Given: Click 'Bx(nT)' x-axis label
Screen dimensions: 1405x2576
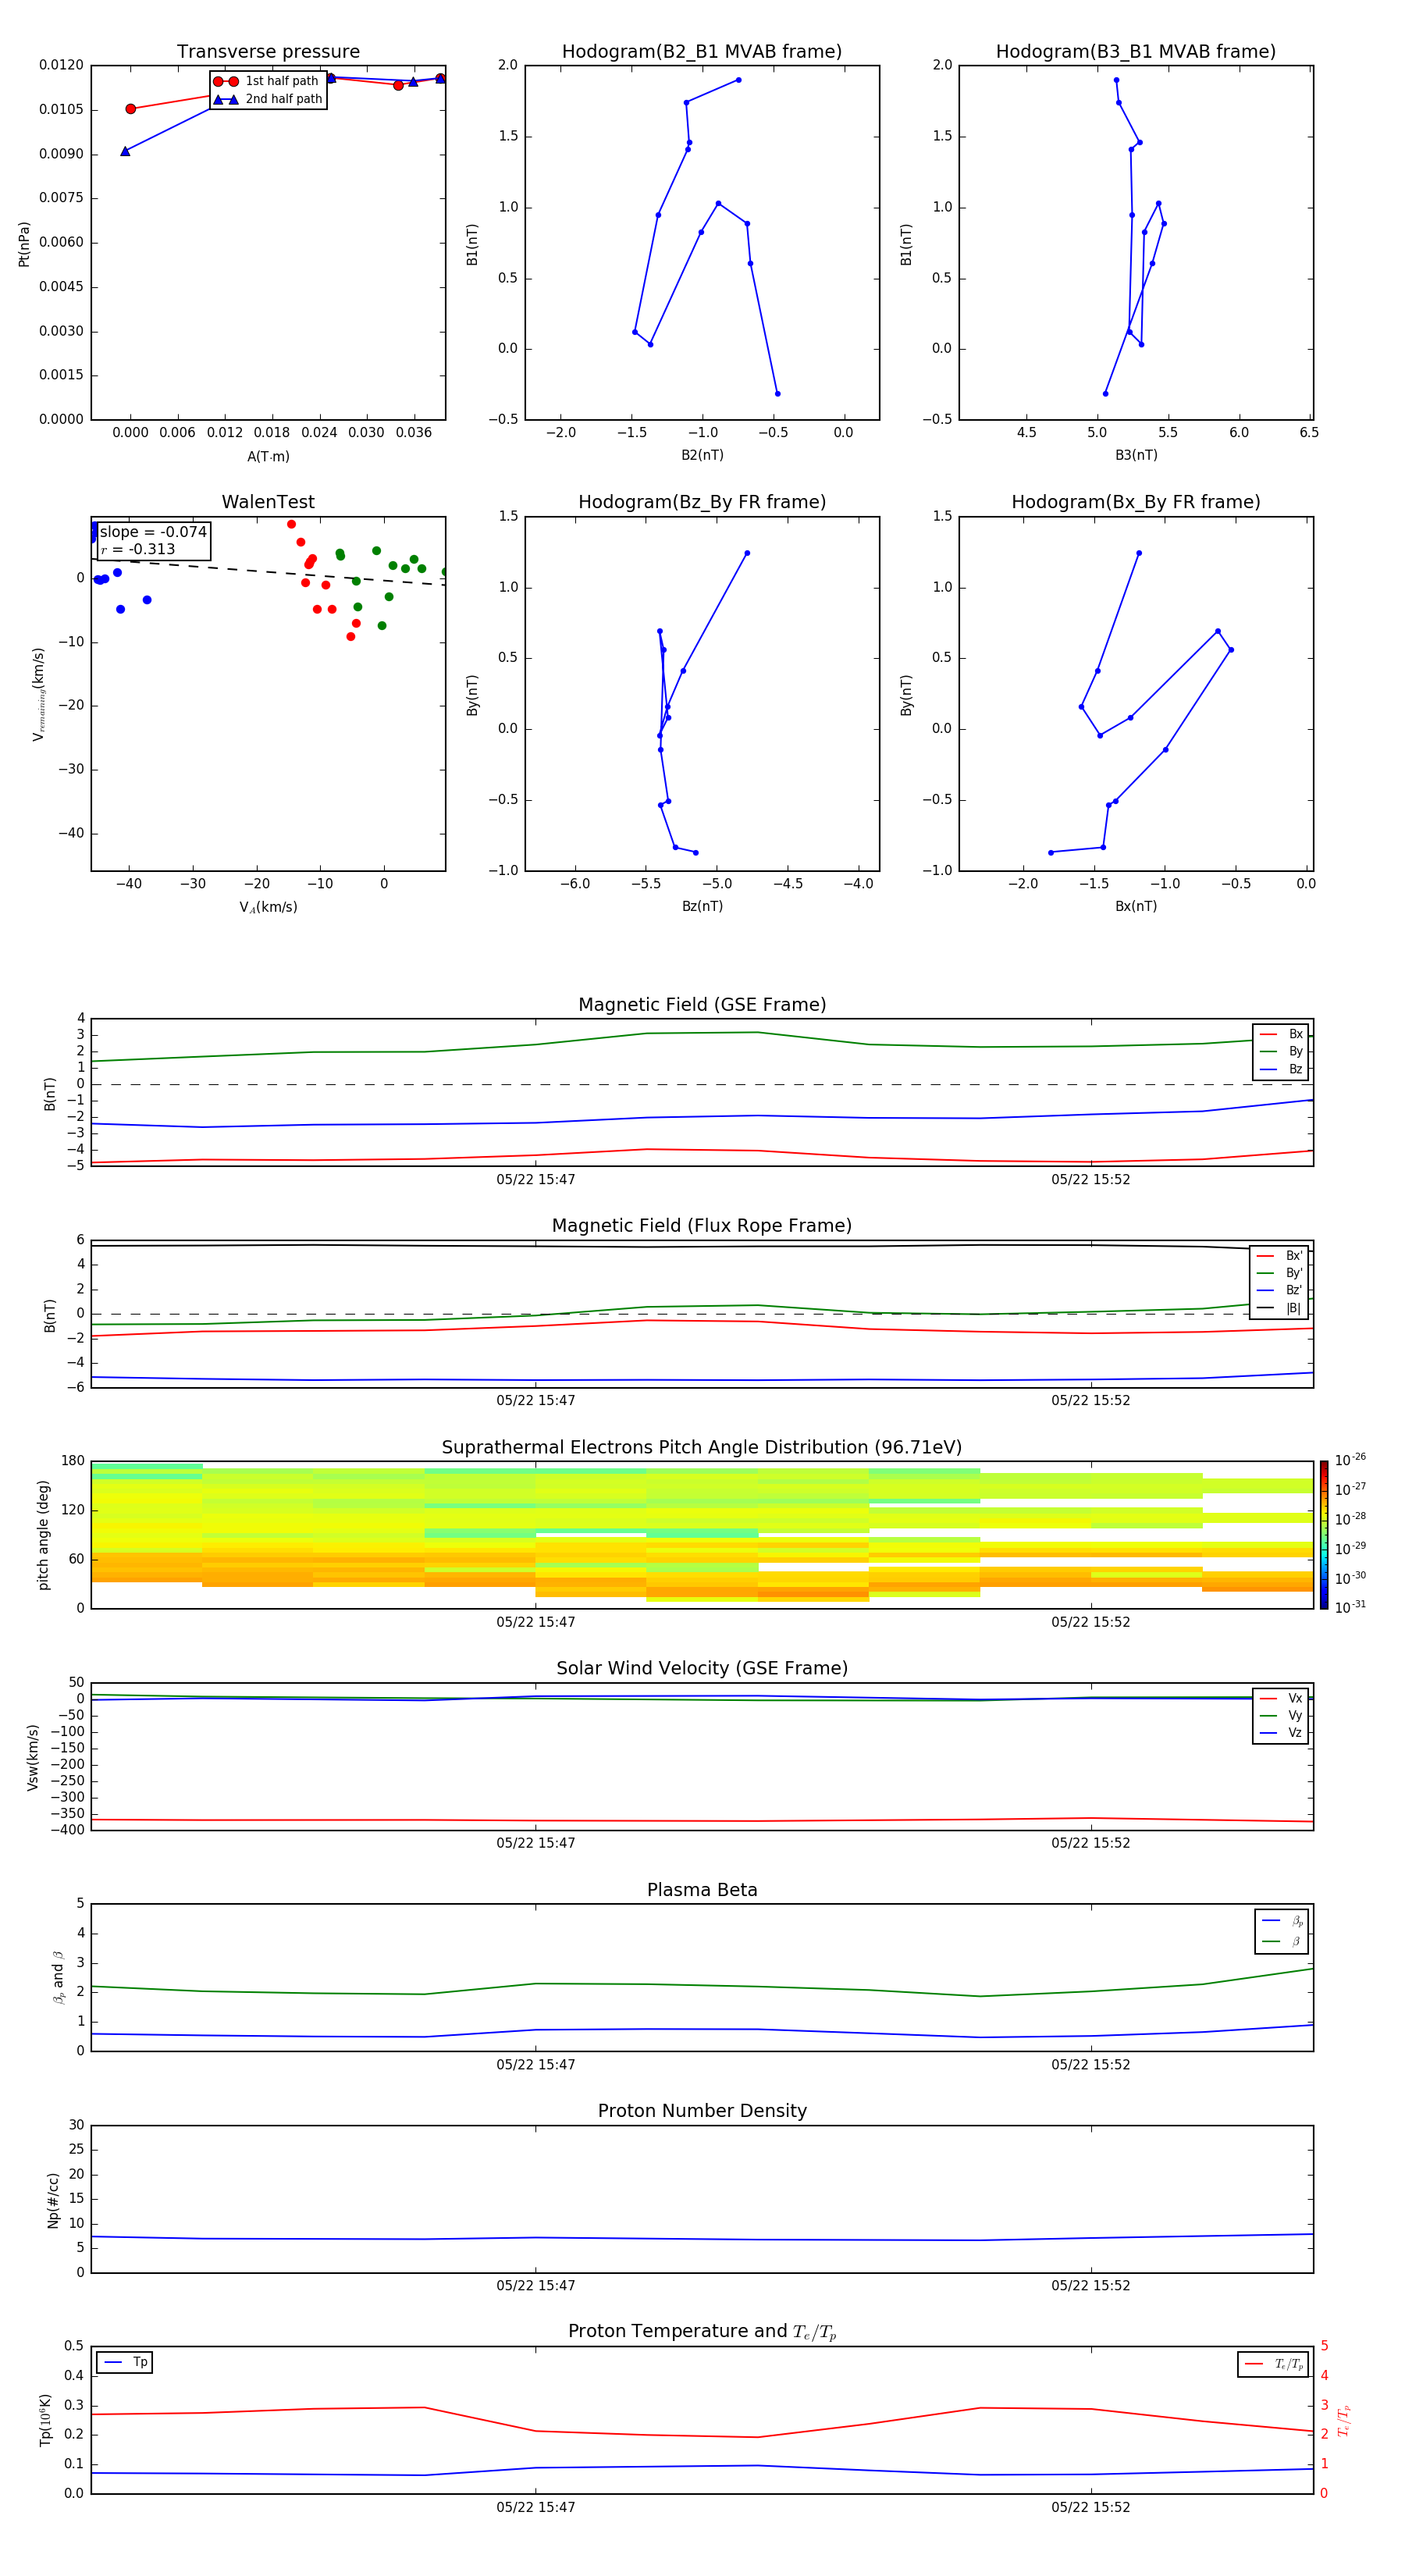Looking at the screenshot, I should [x=1136, y=906].
